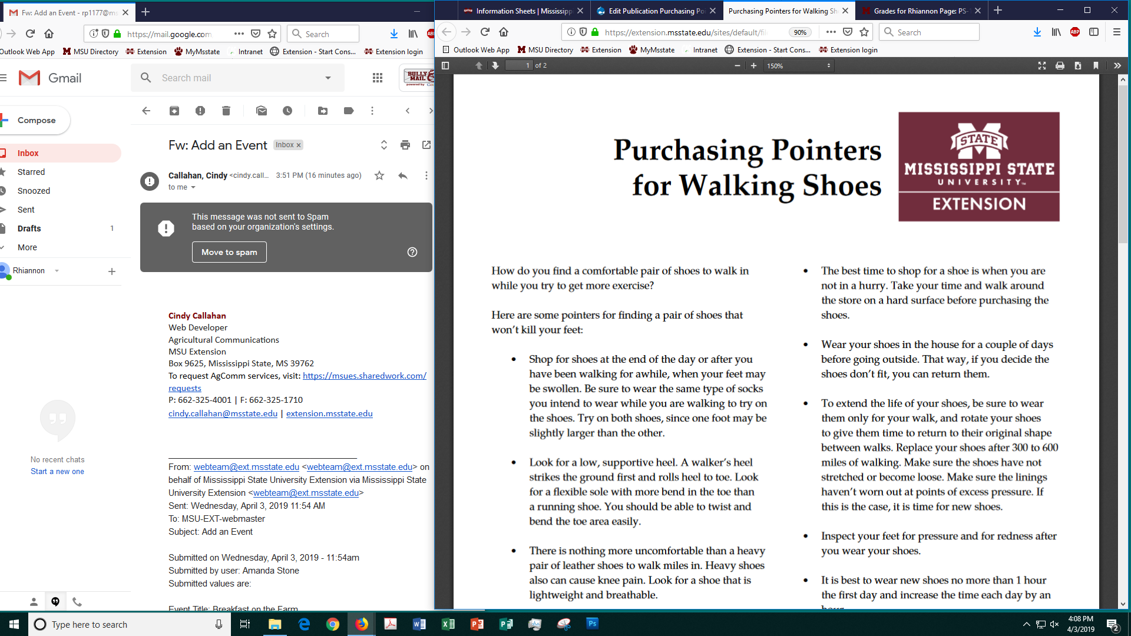1131x636 pixels.
Task: Open Photoshop from the taskbar
Action: click(x=593, y=623)
